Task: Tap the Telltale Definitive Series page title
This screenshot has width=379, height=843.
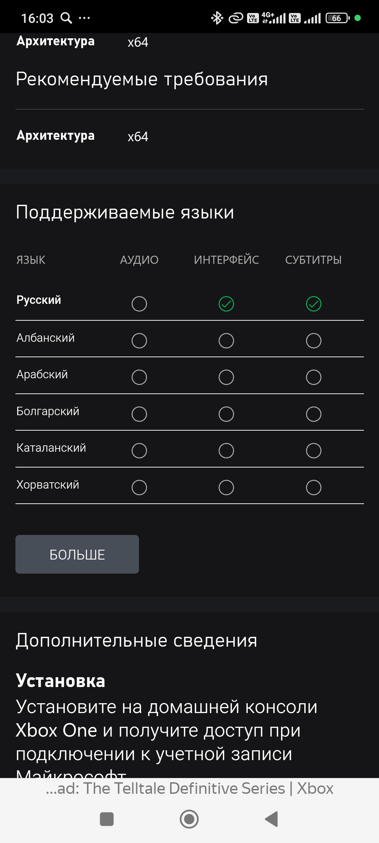Action: pos(189,789)
